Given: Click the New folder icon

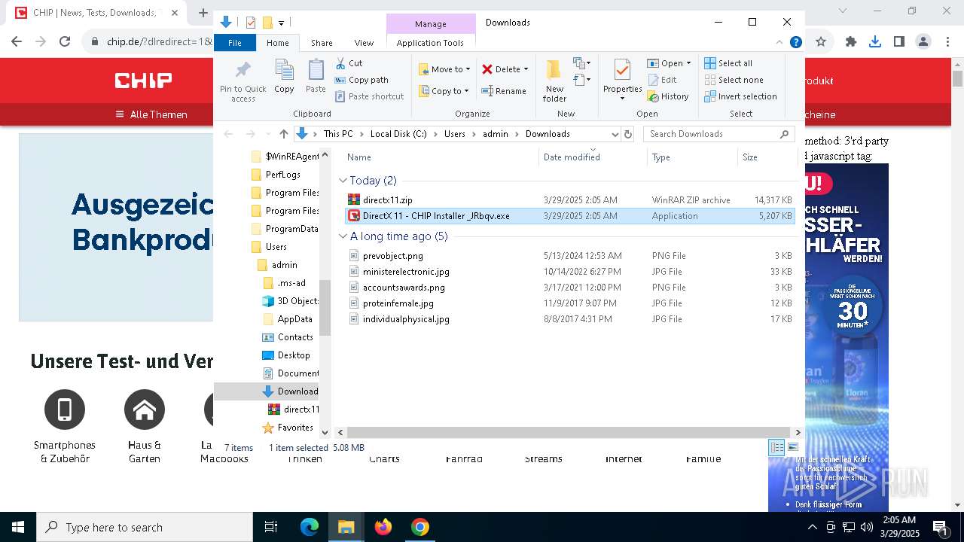Looking at the screenshot, I should click(x=554, y=70).
